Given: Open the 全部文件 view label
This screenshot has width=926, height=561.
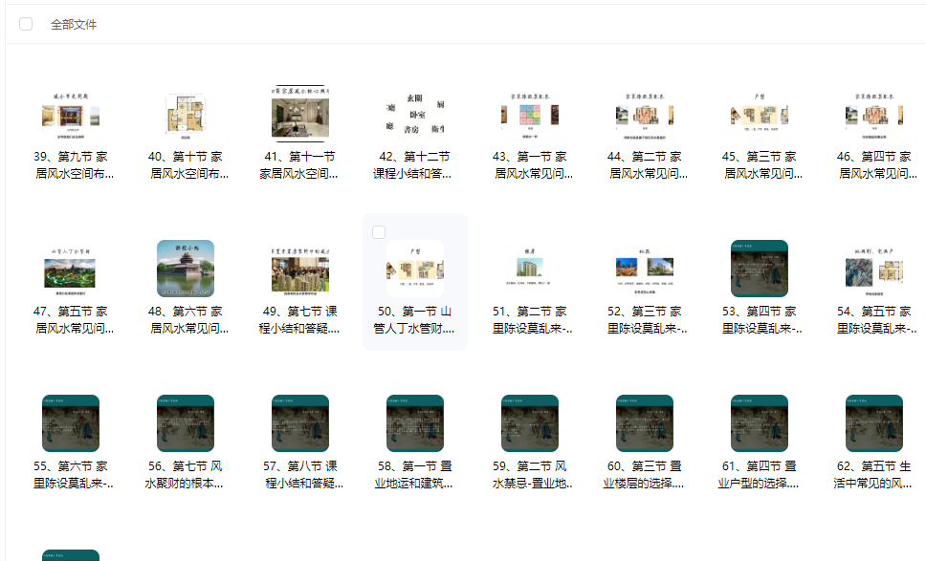Looking at the screenshot, I should coord(72,23).
